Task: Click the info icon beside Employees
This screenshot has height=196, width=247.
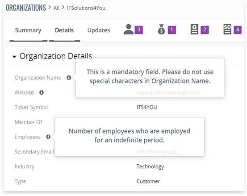Action: coord(48,137)
